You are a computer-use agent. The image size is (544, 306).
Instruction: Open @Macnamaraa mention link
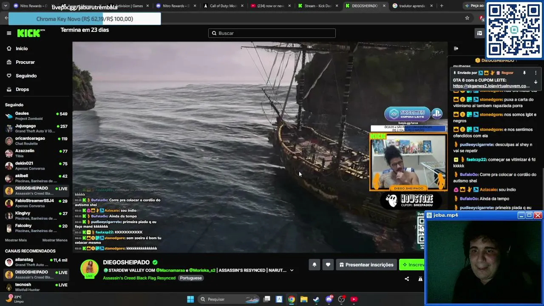coord(170,270)
